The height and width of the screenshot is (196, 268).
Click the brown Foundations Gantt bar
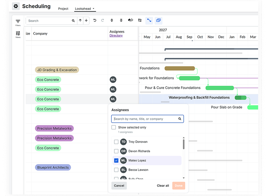[180, 68]
